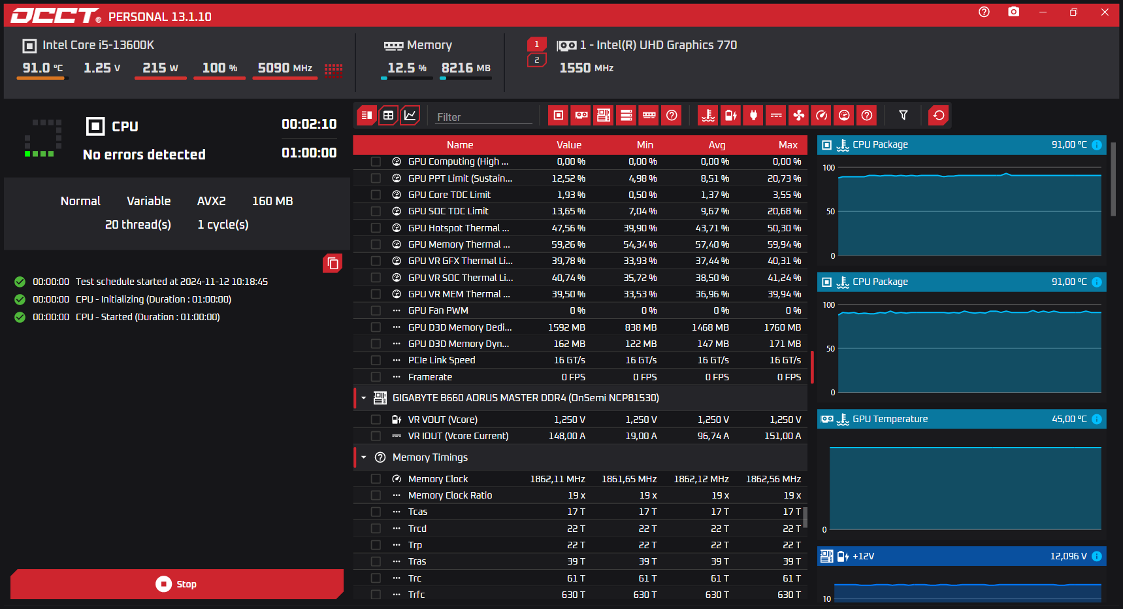Sort table by Max column
Image resolution: width=1123 pixels, height=609 pixels.
pyautogui.click(x=788, y=145)
